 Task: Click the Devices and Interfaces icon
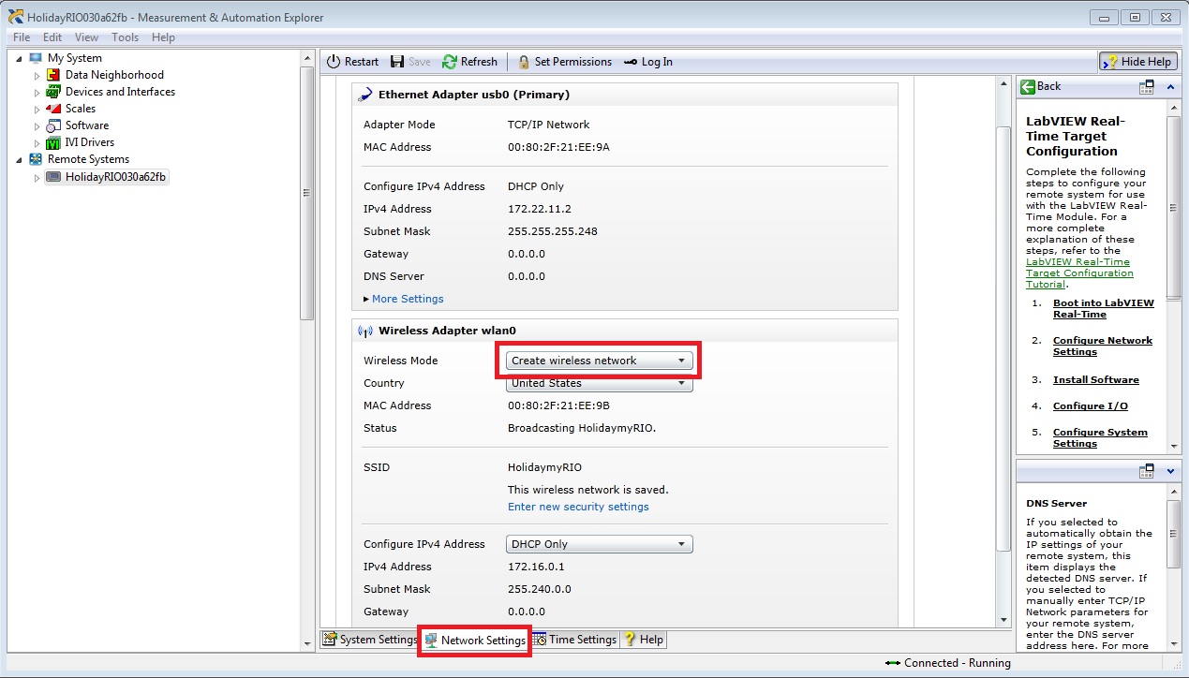tap(53, 92)
